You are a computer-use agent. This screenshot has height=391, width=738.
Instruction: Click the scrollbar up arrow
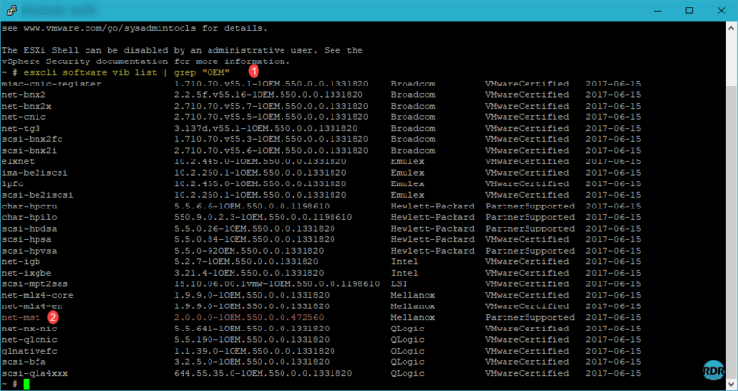pos(731,26)
